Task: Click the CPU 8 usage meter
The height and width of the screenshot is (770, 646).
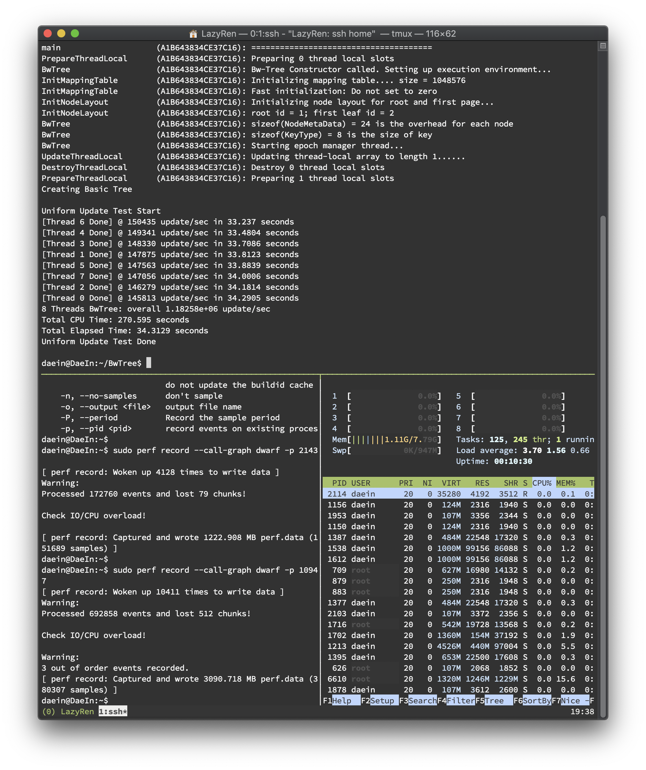Action: pos(510,429)
